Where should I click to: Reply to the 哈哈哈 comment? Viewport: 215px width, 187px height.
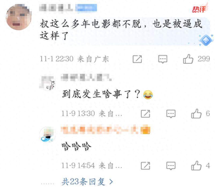click(x=171, y=166)
